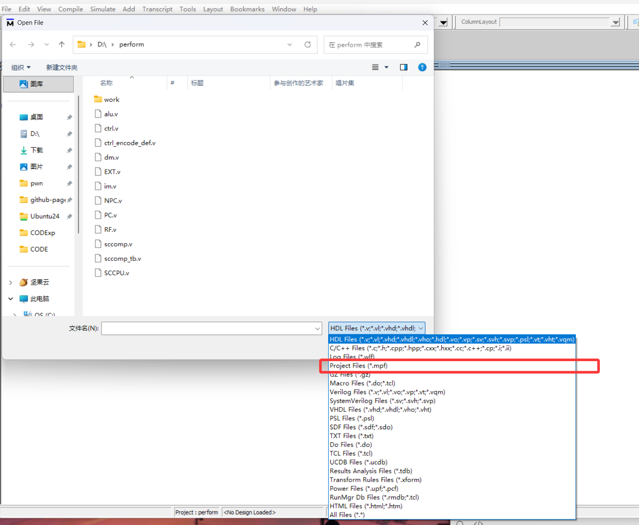Click the back navigation arrow
639x525 pixels.
[13, 45]
